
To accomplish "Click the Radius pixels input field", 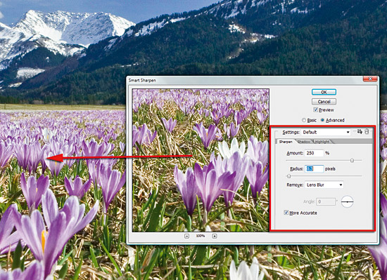I will [x=314, y=169].
